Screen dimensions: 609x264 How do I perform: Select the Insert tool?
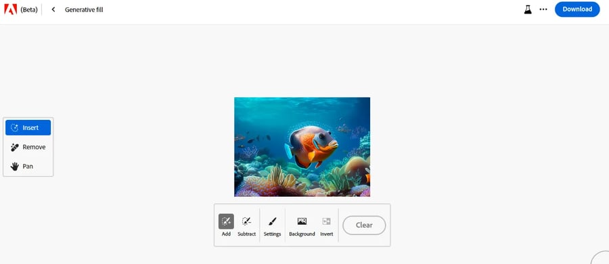[28, 127]
